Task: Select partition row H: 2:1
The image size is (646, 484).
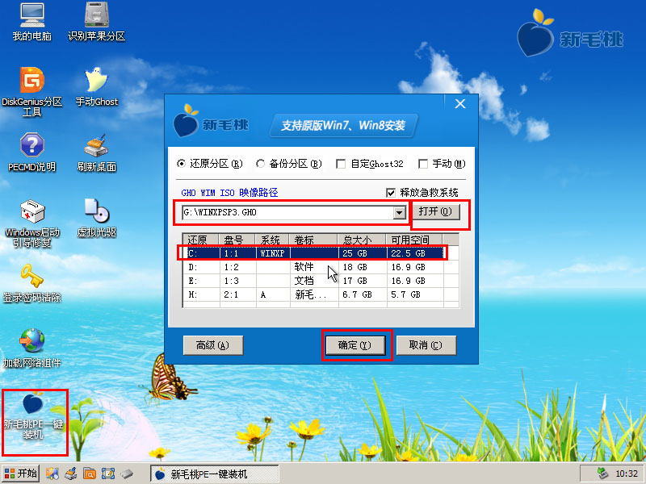Action: coord(321,294)
